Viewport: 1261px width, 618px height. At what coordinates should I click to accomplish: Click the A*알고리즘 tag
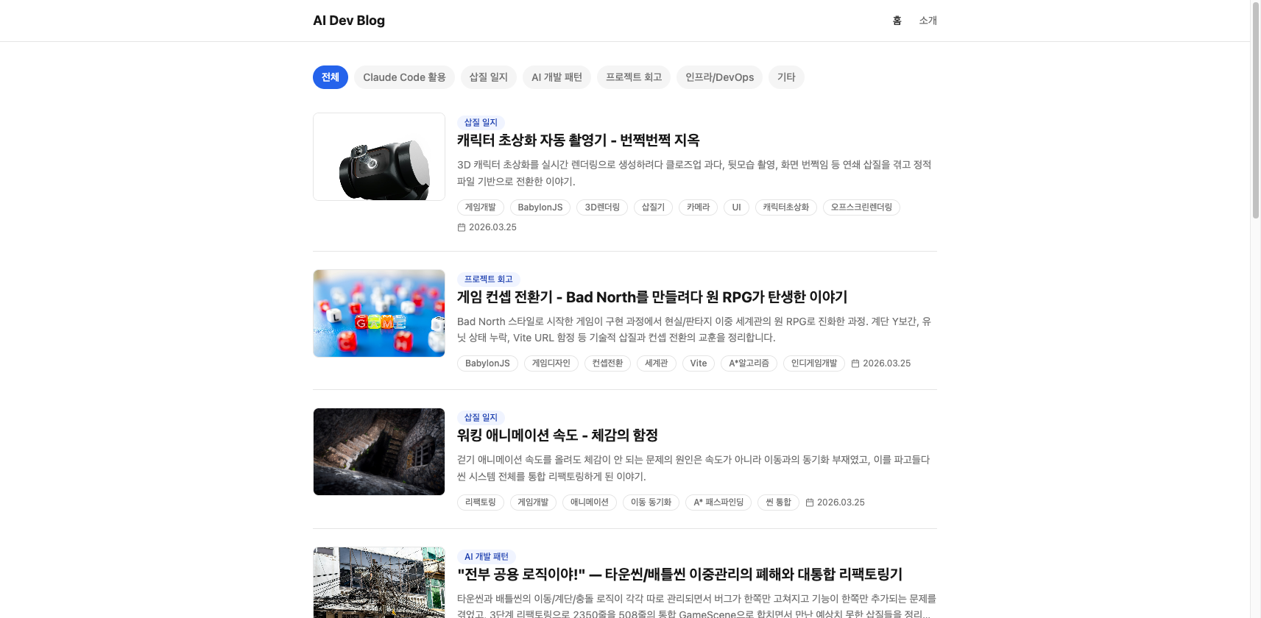749,363
